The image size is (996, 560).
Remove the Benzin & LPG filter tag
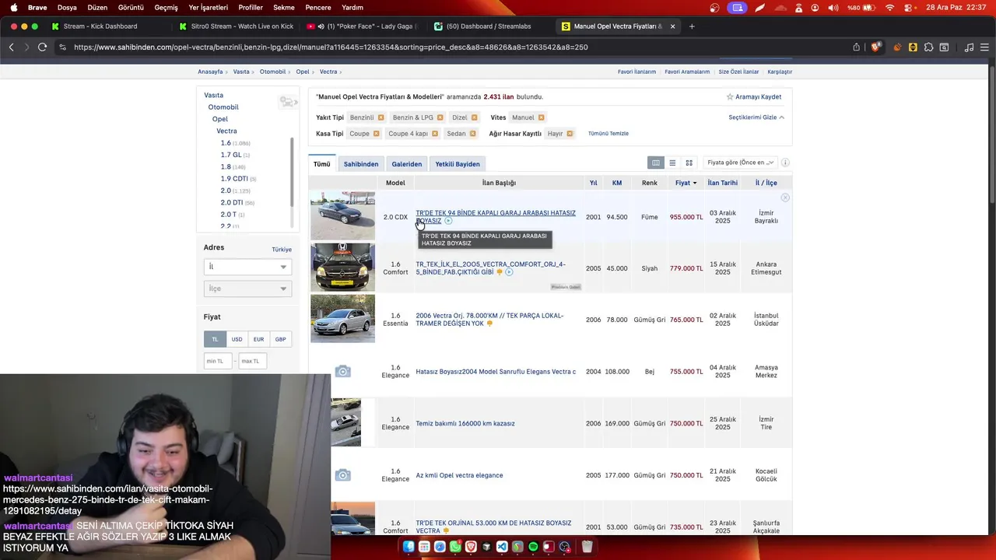[x=440, y=117]
